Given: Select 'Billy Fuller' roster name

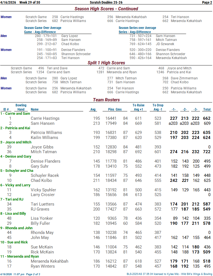Looking at the screenshot, I should [x=40, y=224].
